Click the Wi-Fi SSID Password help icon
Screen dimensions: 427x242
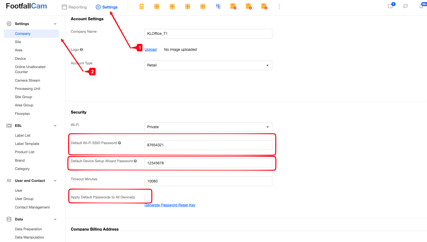120,143
